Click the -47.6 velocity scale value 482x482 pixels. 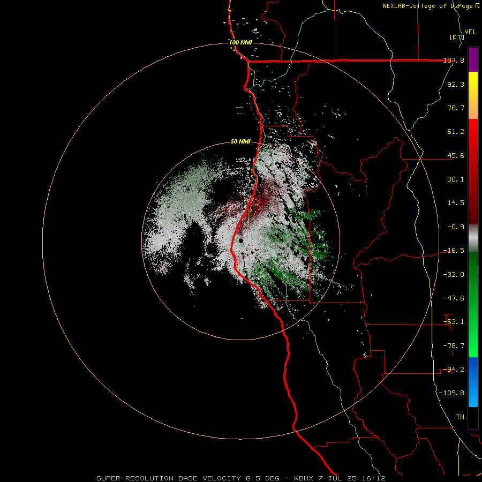click(454, 298)
